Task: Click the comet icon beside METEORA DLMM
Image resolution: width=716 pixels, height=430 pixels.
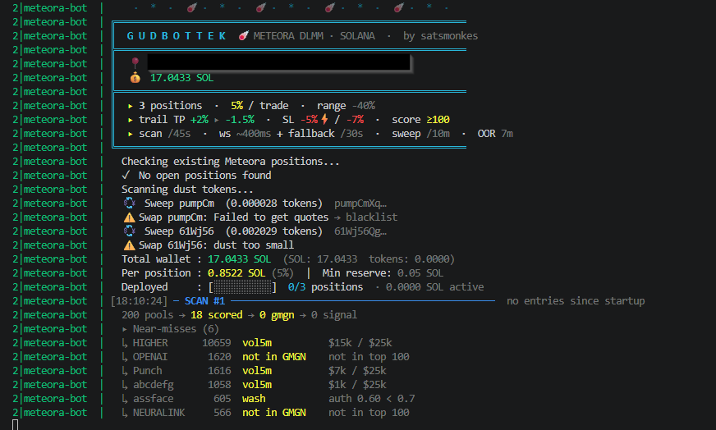Action: tap(243, 35)
